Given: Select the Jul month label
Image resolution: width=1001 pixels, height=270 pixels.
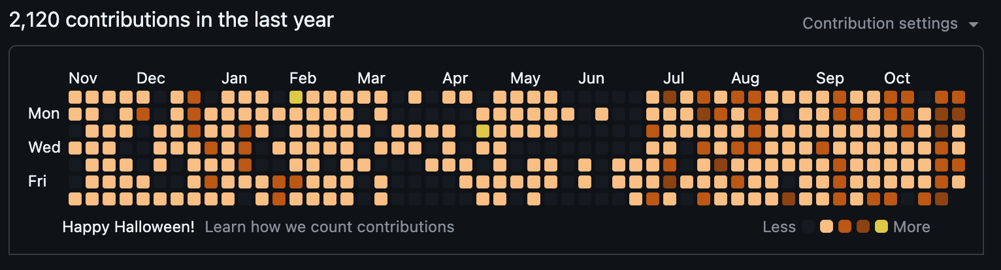Looking at the screenshot, I should [674, 79].
